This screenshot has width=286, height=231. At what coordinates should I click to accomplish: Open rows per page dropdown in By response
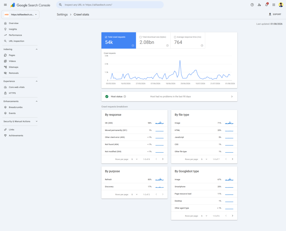134,159
